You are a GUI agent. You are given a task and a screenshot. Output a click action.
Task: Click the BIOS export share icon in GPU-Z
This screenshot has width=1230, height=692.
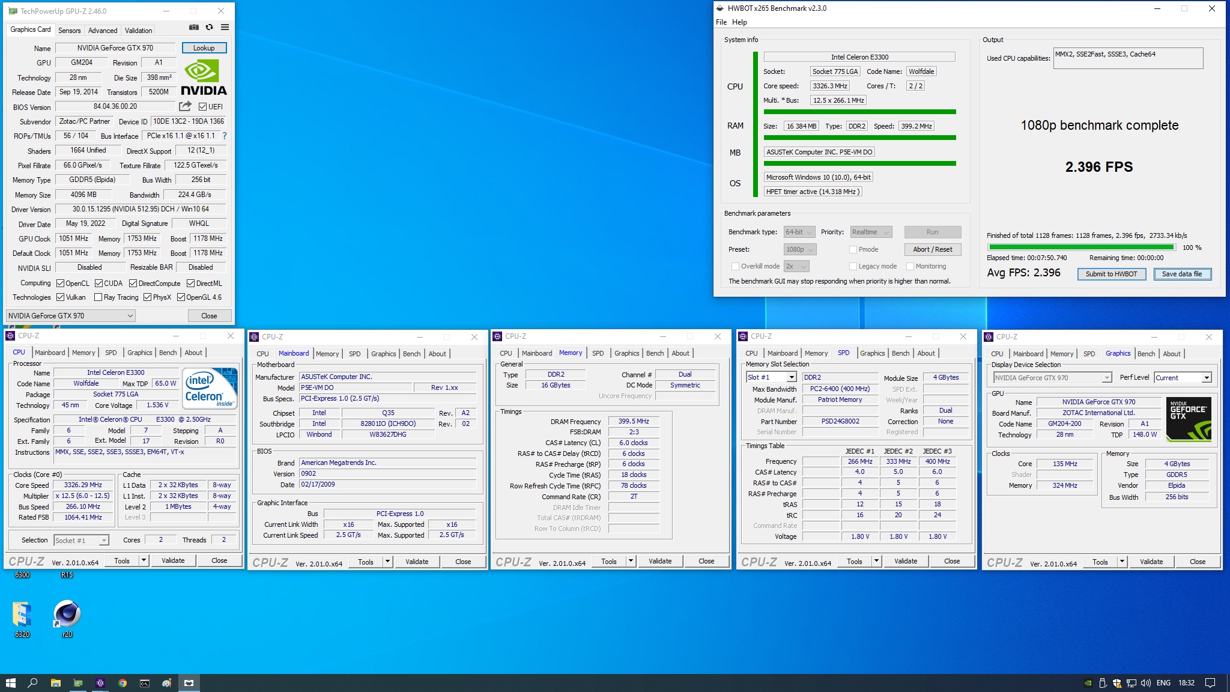coord(185,106)
